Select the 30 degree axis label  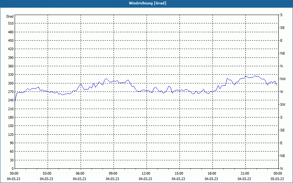[12, 160]
